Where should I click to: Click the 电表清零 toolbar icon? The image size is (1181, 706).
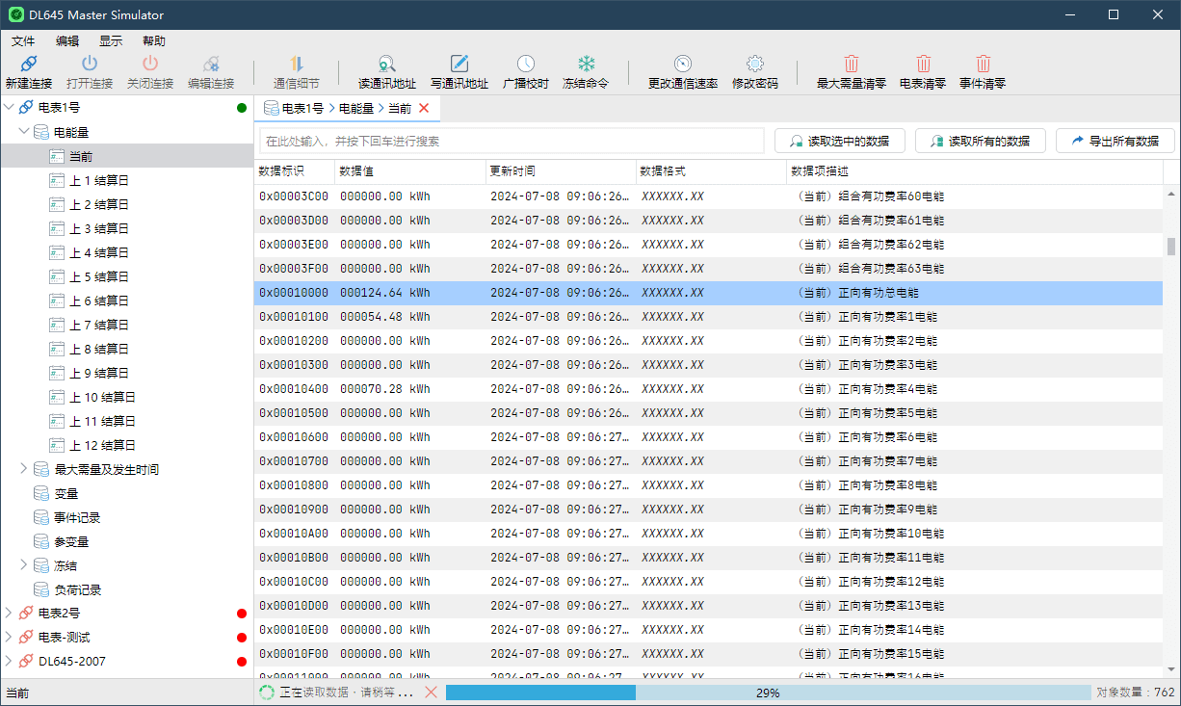[922, 65]
